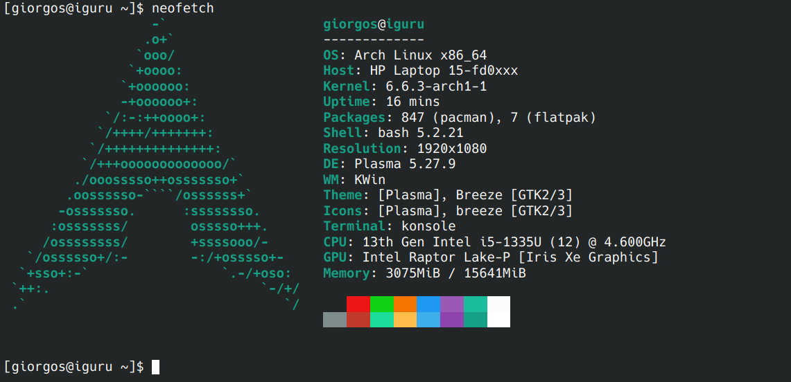Image resolution: width=791 pixels, height=382 pixels.
Task: Click the Memory label
Action: point(347,273)
